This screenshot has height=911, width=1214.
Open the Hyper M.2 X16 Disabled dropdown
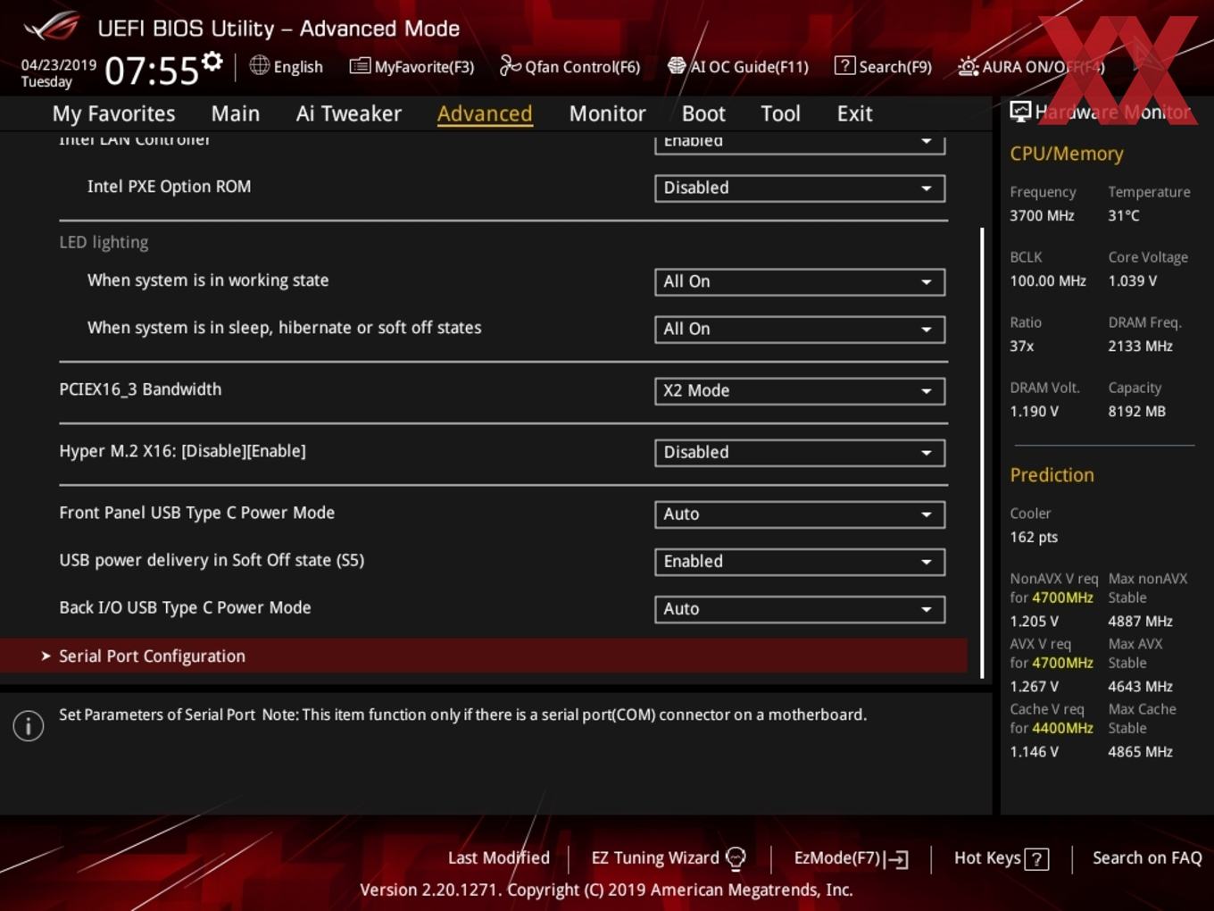(x=800, y=453)
